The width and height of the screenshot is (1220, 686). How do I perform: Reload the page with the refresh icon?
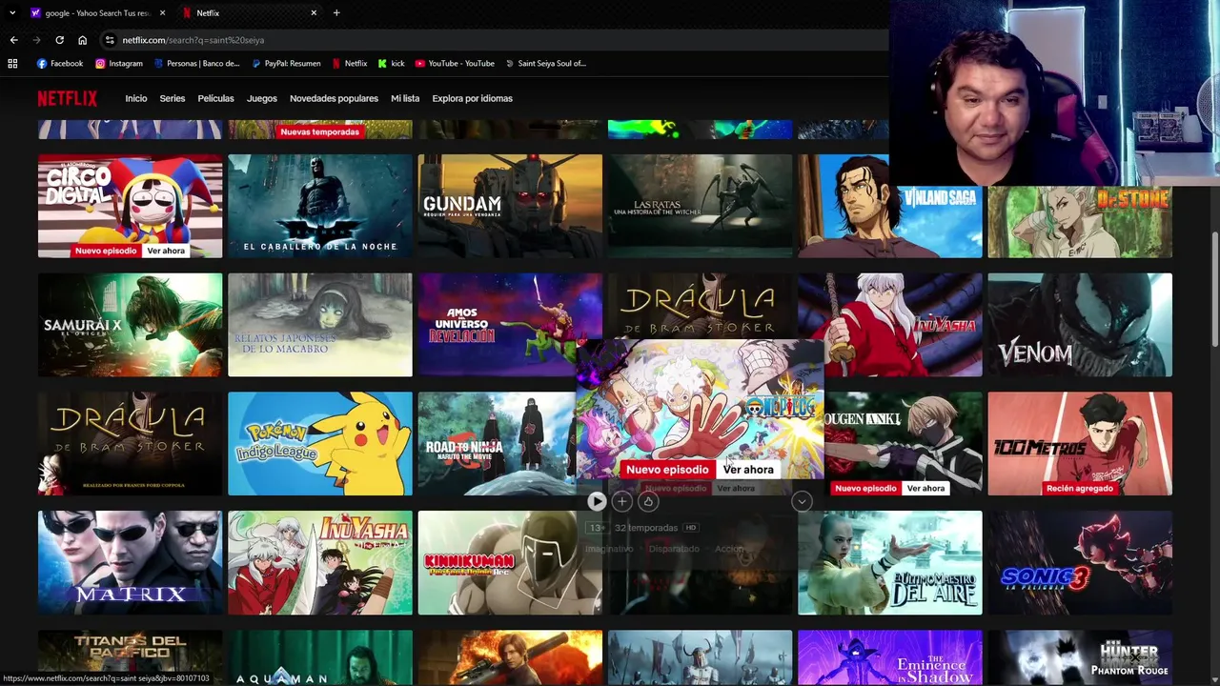[59, 40]
